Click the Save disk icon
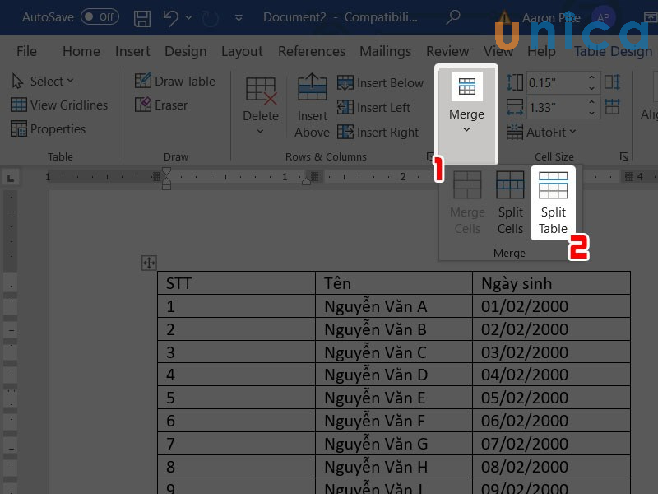The height and width of the screenshot is (494, 658). tap(142, 17)
